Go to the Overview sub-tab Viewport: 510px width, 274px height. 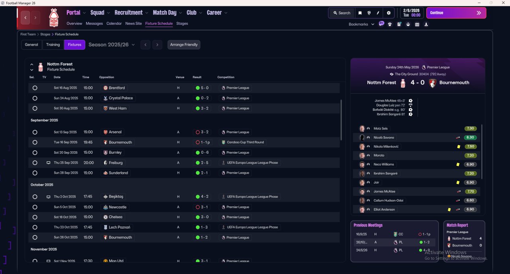pyautogui.click(x=75, y=23)
